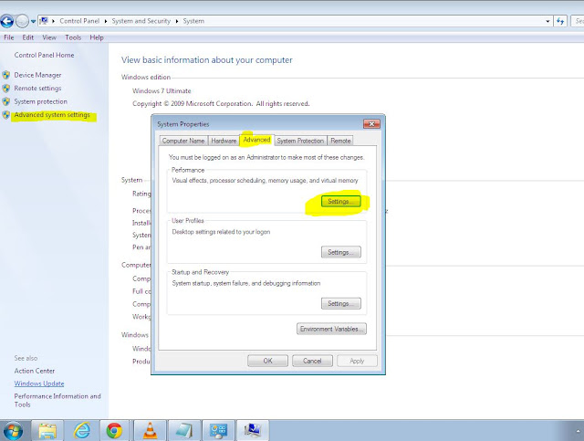Open the Tools menu

(73, 37)
